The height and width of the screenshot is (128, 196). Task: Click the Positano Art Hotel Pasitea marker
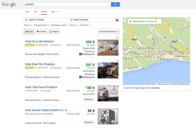135,48
